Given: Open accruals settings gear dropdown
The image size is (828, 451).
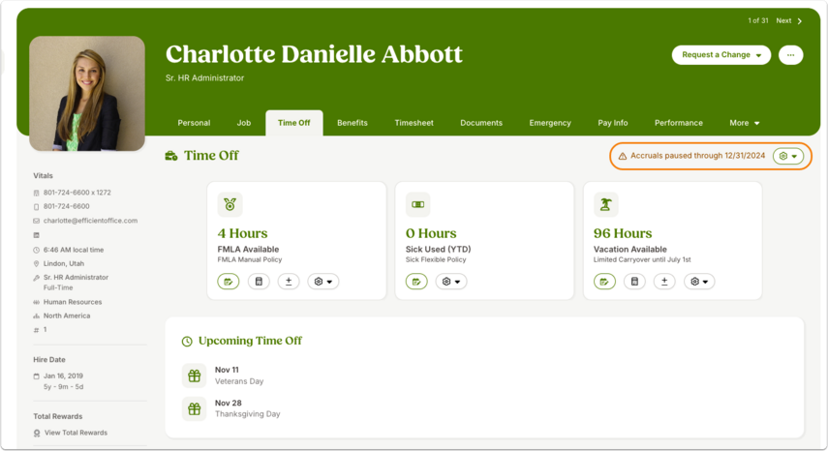Looking at the screenshot, I should point(788,156).
